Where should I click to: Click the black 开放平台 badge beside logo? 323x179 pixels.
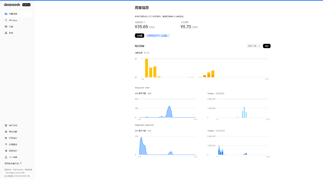click(26, 5)
